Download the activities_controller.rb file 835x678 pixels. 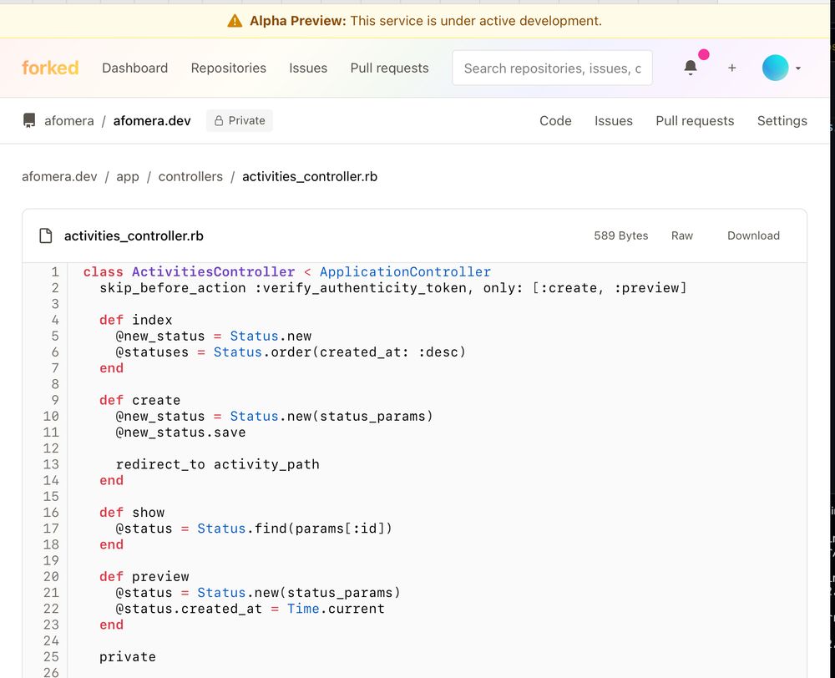[753, 235]
